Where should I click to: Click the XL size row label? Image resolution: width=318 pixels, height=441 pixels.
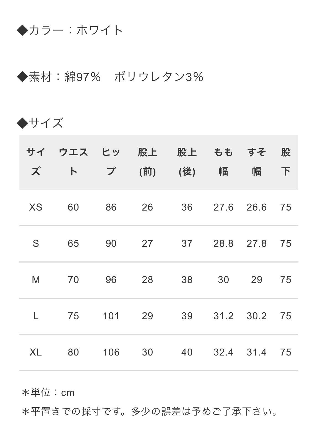point(36,352)
